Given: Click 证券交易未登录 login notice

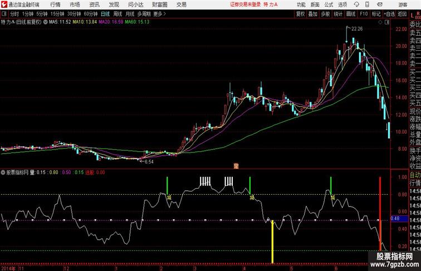Looking at the screenshot, I should [x=246, y=4].
